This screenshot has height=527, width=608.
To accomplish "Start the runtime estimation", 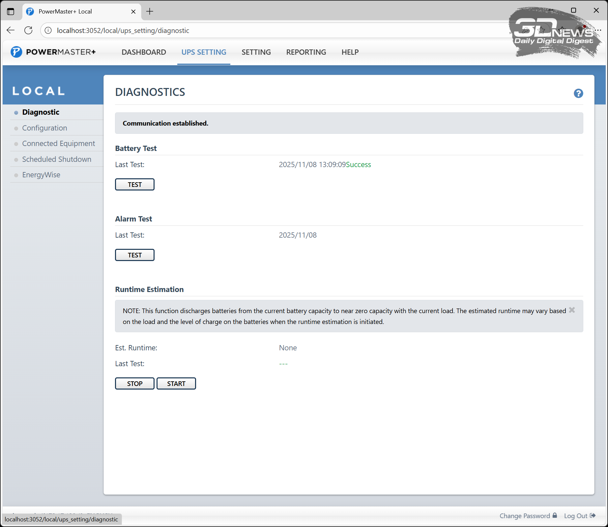I will tap(176, 384).
